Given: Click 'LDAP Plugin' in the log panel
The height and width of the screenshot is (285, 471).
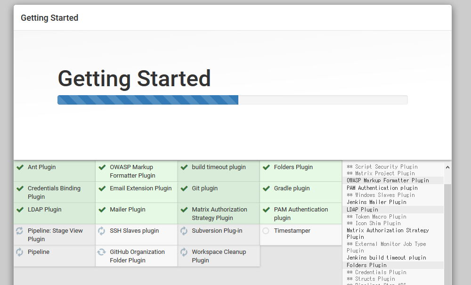Looking at the screenshot, I should (362, 210).
